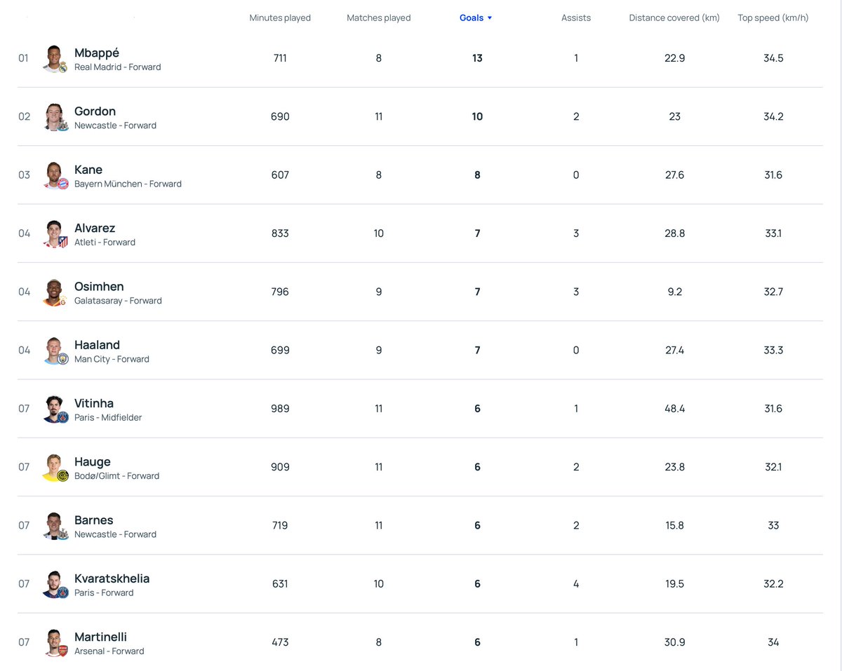The width and height of the screenshot is (842, 671).
Task: Click Barnes's goals value of 6
Action: (x=477, y=525)
